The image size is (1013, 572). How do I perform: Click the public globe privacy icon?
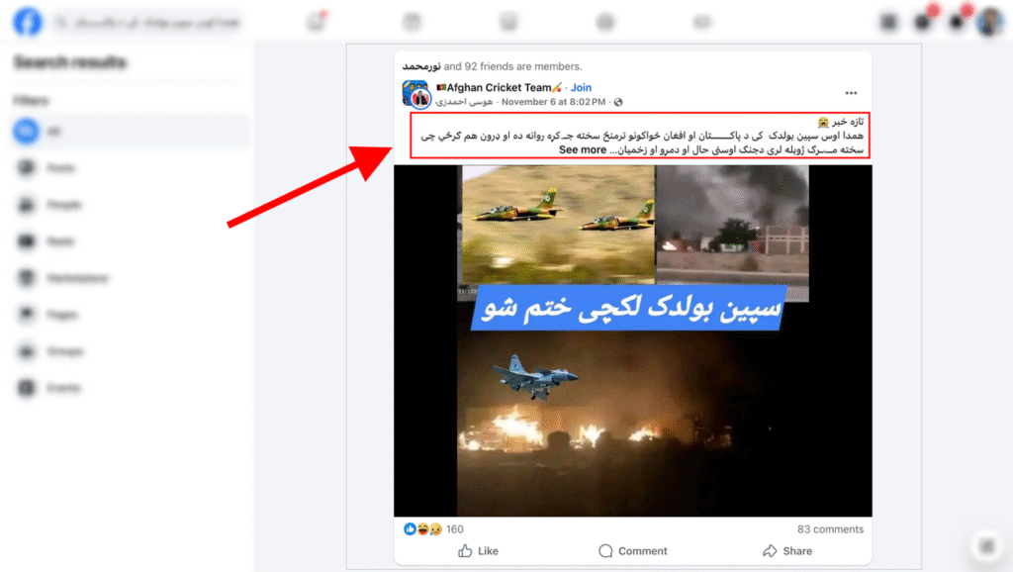(x=618, y=102)
